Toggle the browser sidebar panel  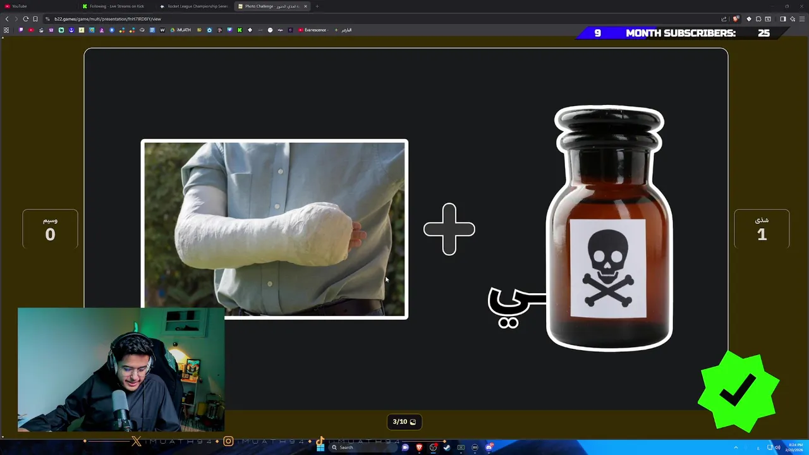click(x=783, y=19)
